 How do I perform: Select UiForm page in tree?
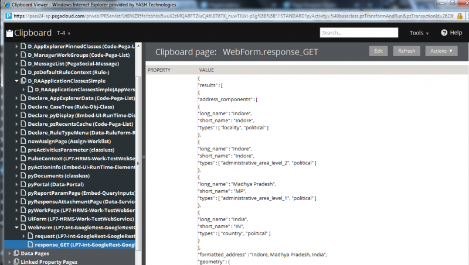(x=81, y=219)
